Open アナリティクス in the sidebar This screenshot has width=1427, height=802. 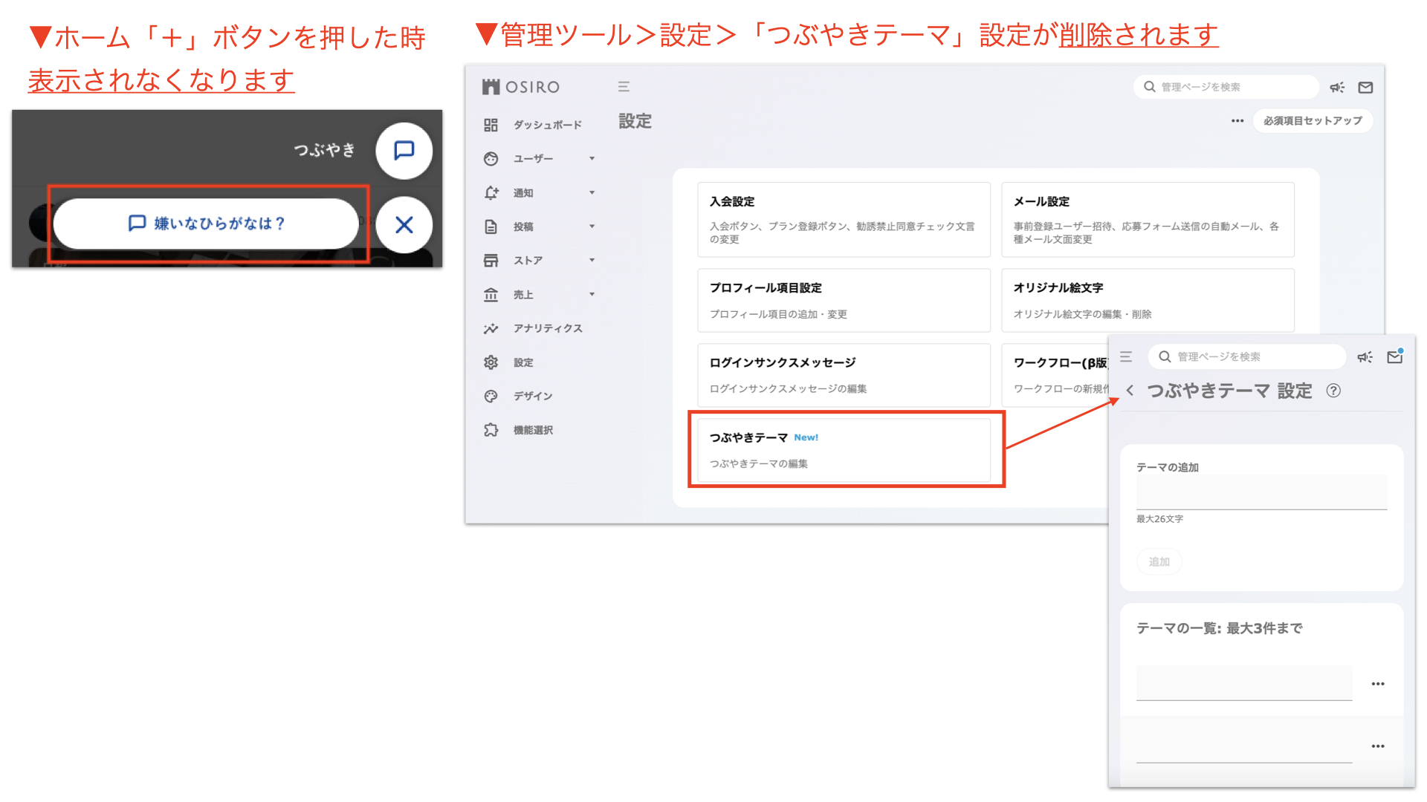tap(547, 328)
